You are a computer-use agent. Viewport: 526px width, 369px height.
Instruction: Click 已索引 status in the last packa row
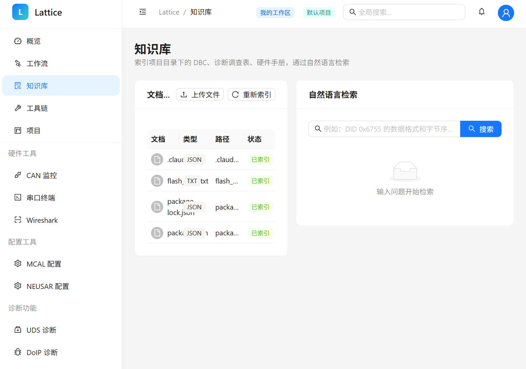pos(260,233)
